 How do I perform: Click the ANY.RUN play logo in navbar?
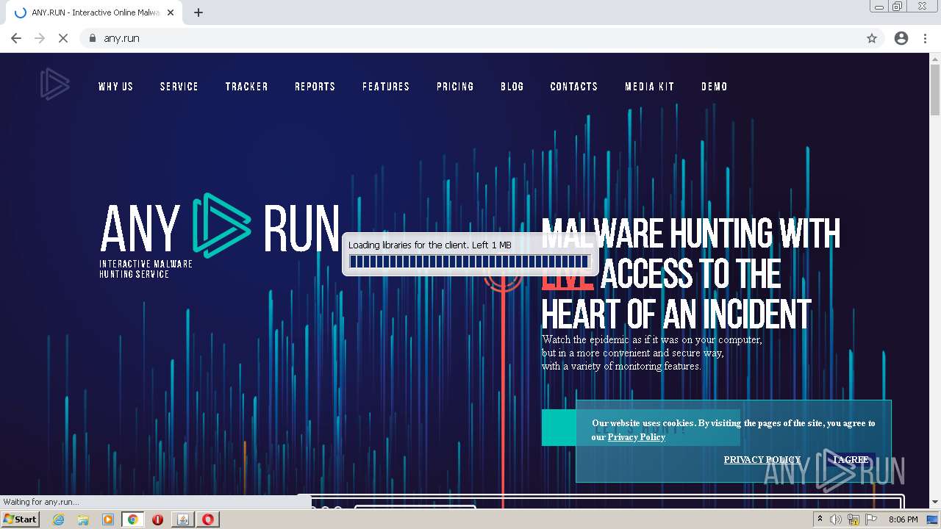54,84
